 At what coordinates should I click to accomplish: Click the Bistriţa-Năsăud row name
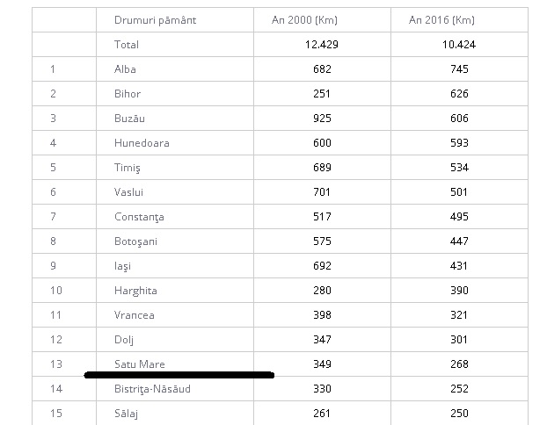tap(151, 388)
